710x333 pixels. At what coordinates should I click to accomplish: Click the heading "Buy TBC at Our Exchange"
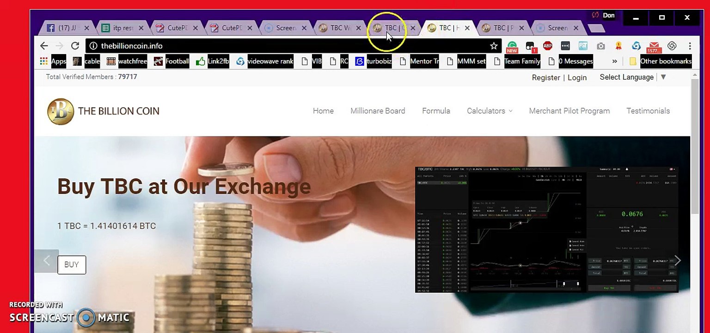click(x=184, y=187)
